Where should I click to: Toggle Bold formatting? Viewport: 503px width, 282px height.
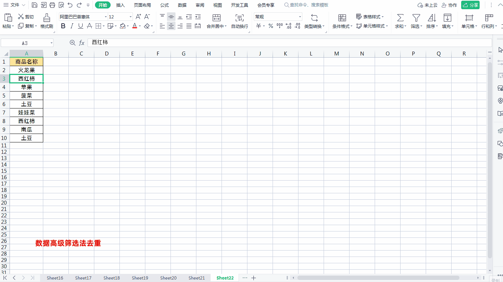pyautogui.click(x=63, y=26)
